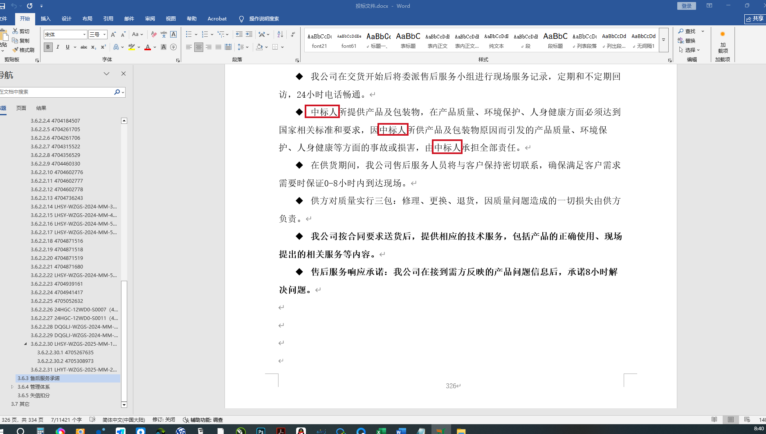
Task: Open the 插入 (Insert) ribbon tab
Action: coord(46,19)
